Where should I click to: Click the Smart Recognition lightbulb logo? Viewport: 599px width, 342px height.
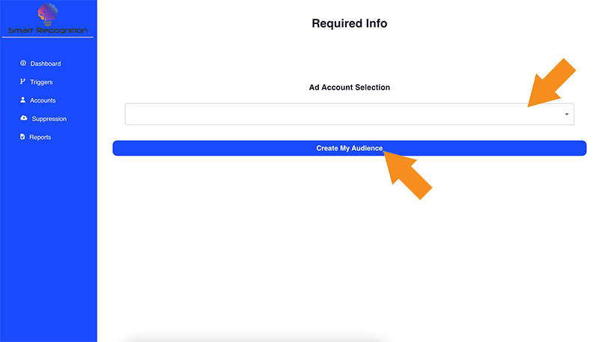48,13
